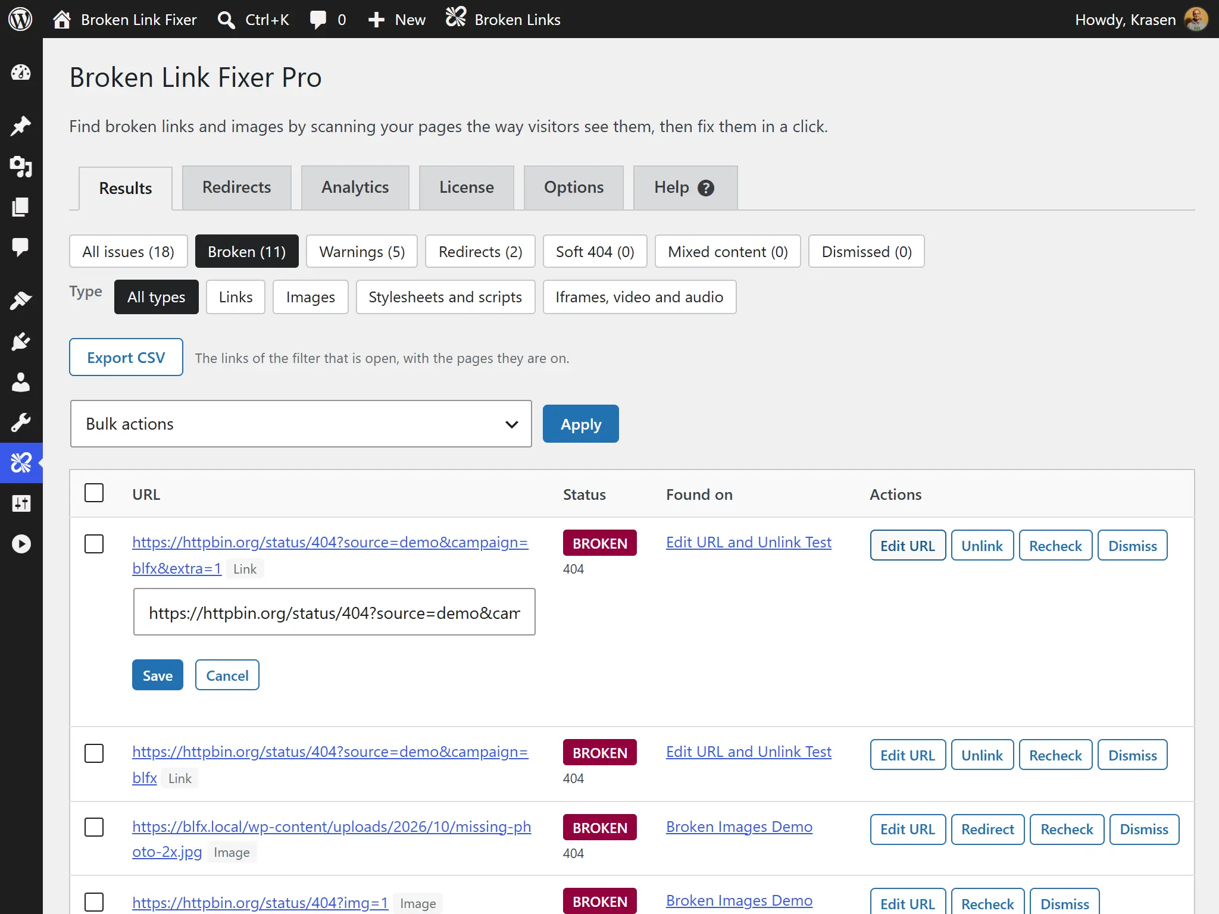The height and width of the screenshot is (914, 1219).
Task: Select Stylesheets and scripts filter
Action: (x=445, y=297)
